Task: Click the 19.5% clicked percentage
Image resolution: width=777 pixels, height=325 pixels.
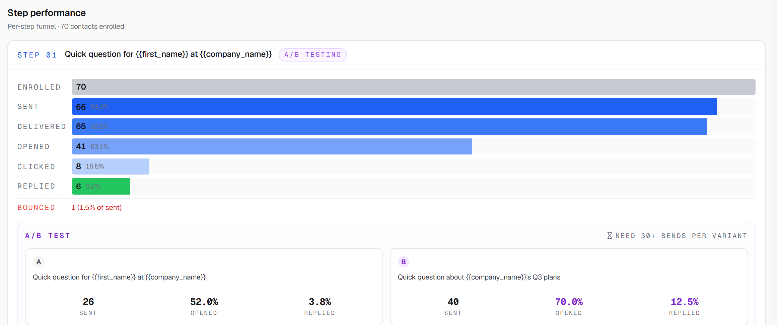Action: pyautogui.click(x=95, y=167)
